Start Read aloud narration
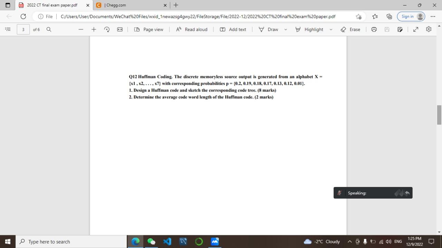 point(192,29)
